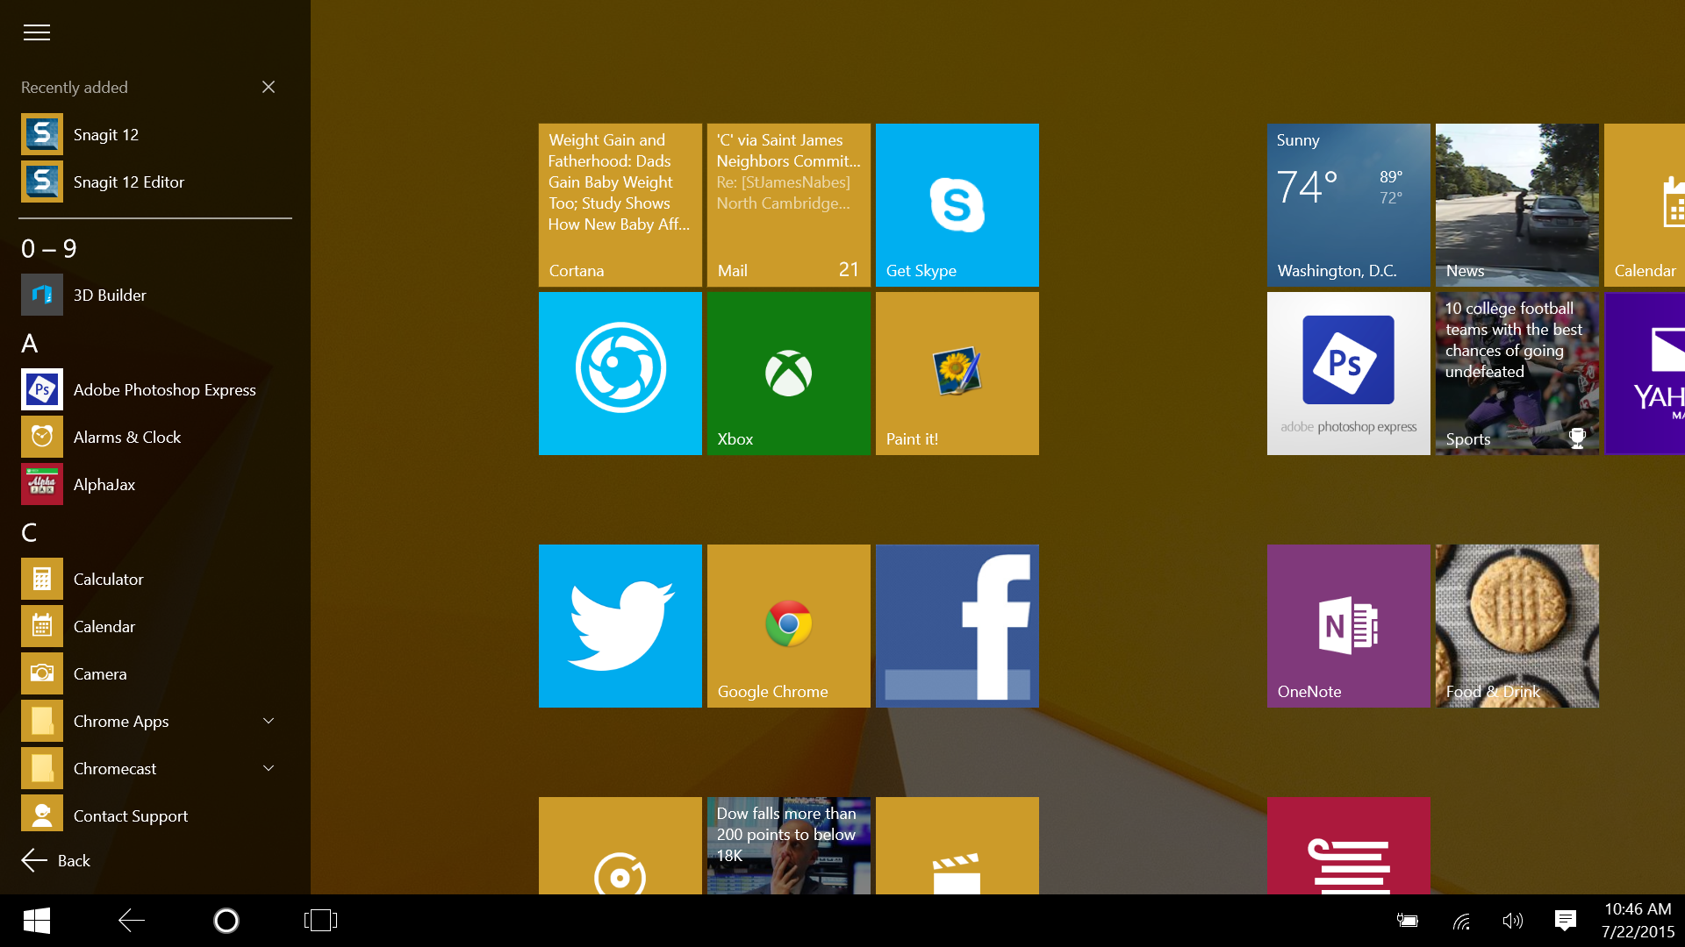This screenshot has height=947, width=1685.
Task: Open Paint it! tile
Action: 957,373
